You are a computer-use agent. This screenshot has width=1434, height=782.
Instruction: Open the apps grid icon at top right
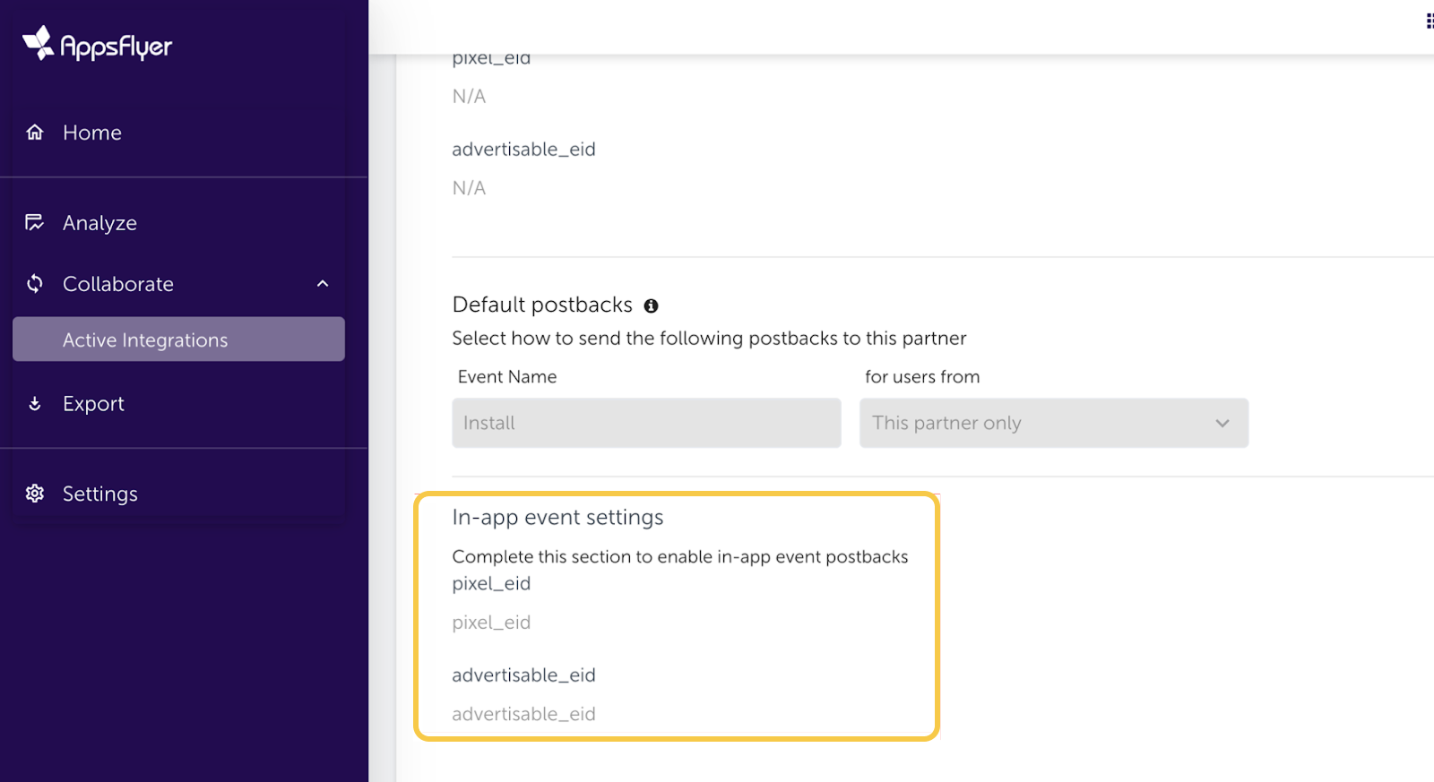1429,21
